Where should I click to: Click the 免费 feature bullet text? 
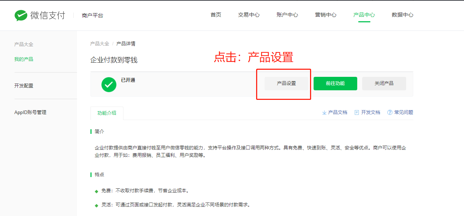(x=145, y=191)
